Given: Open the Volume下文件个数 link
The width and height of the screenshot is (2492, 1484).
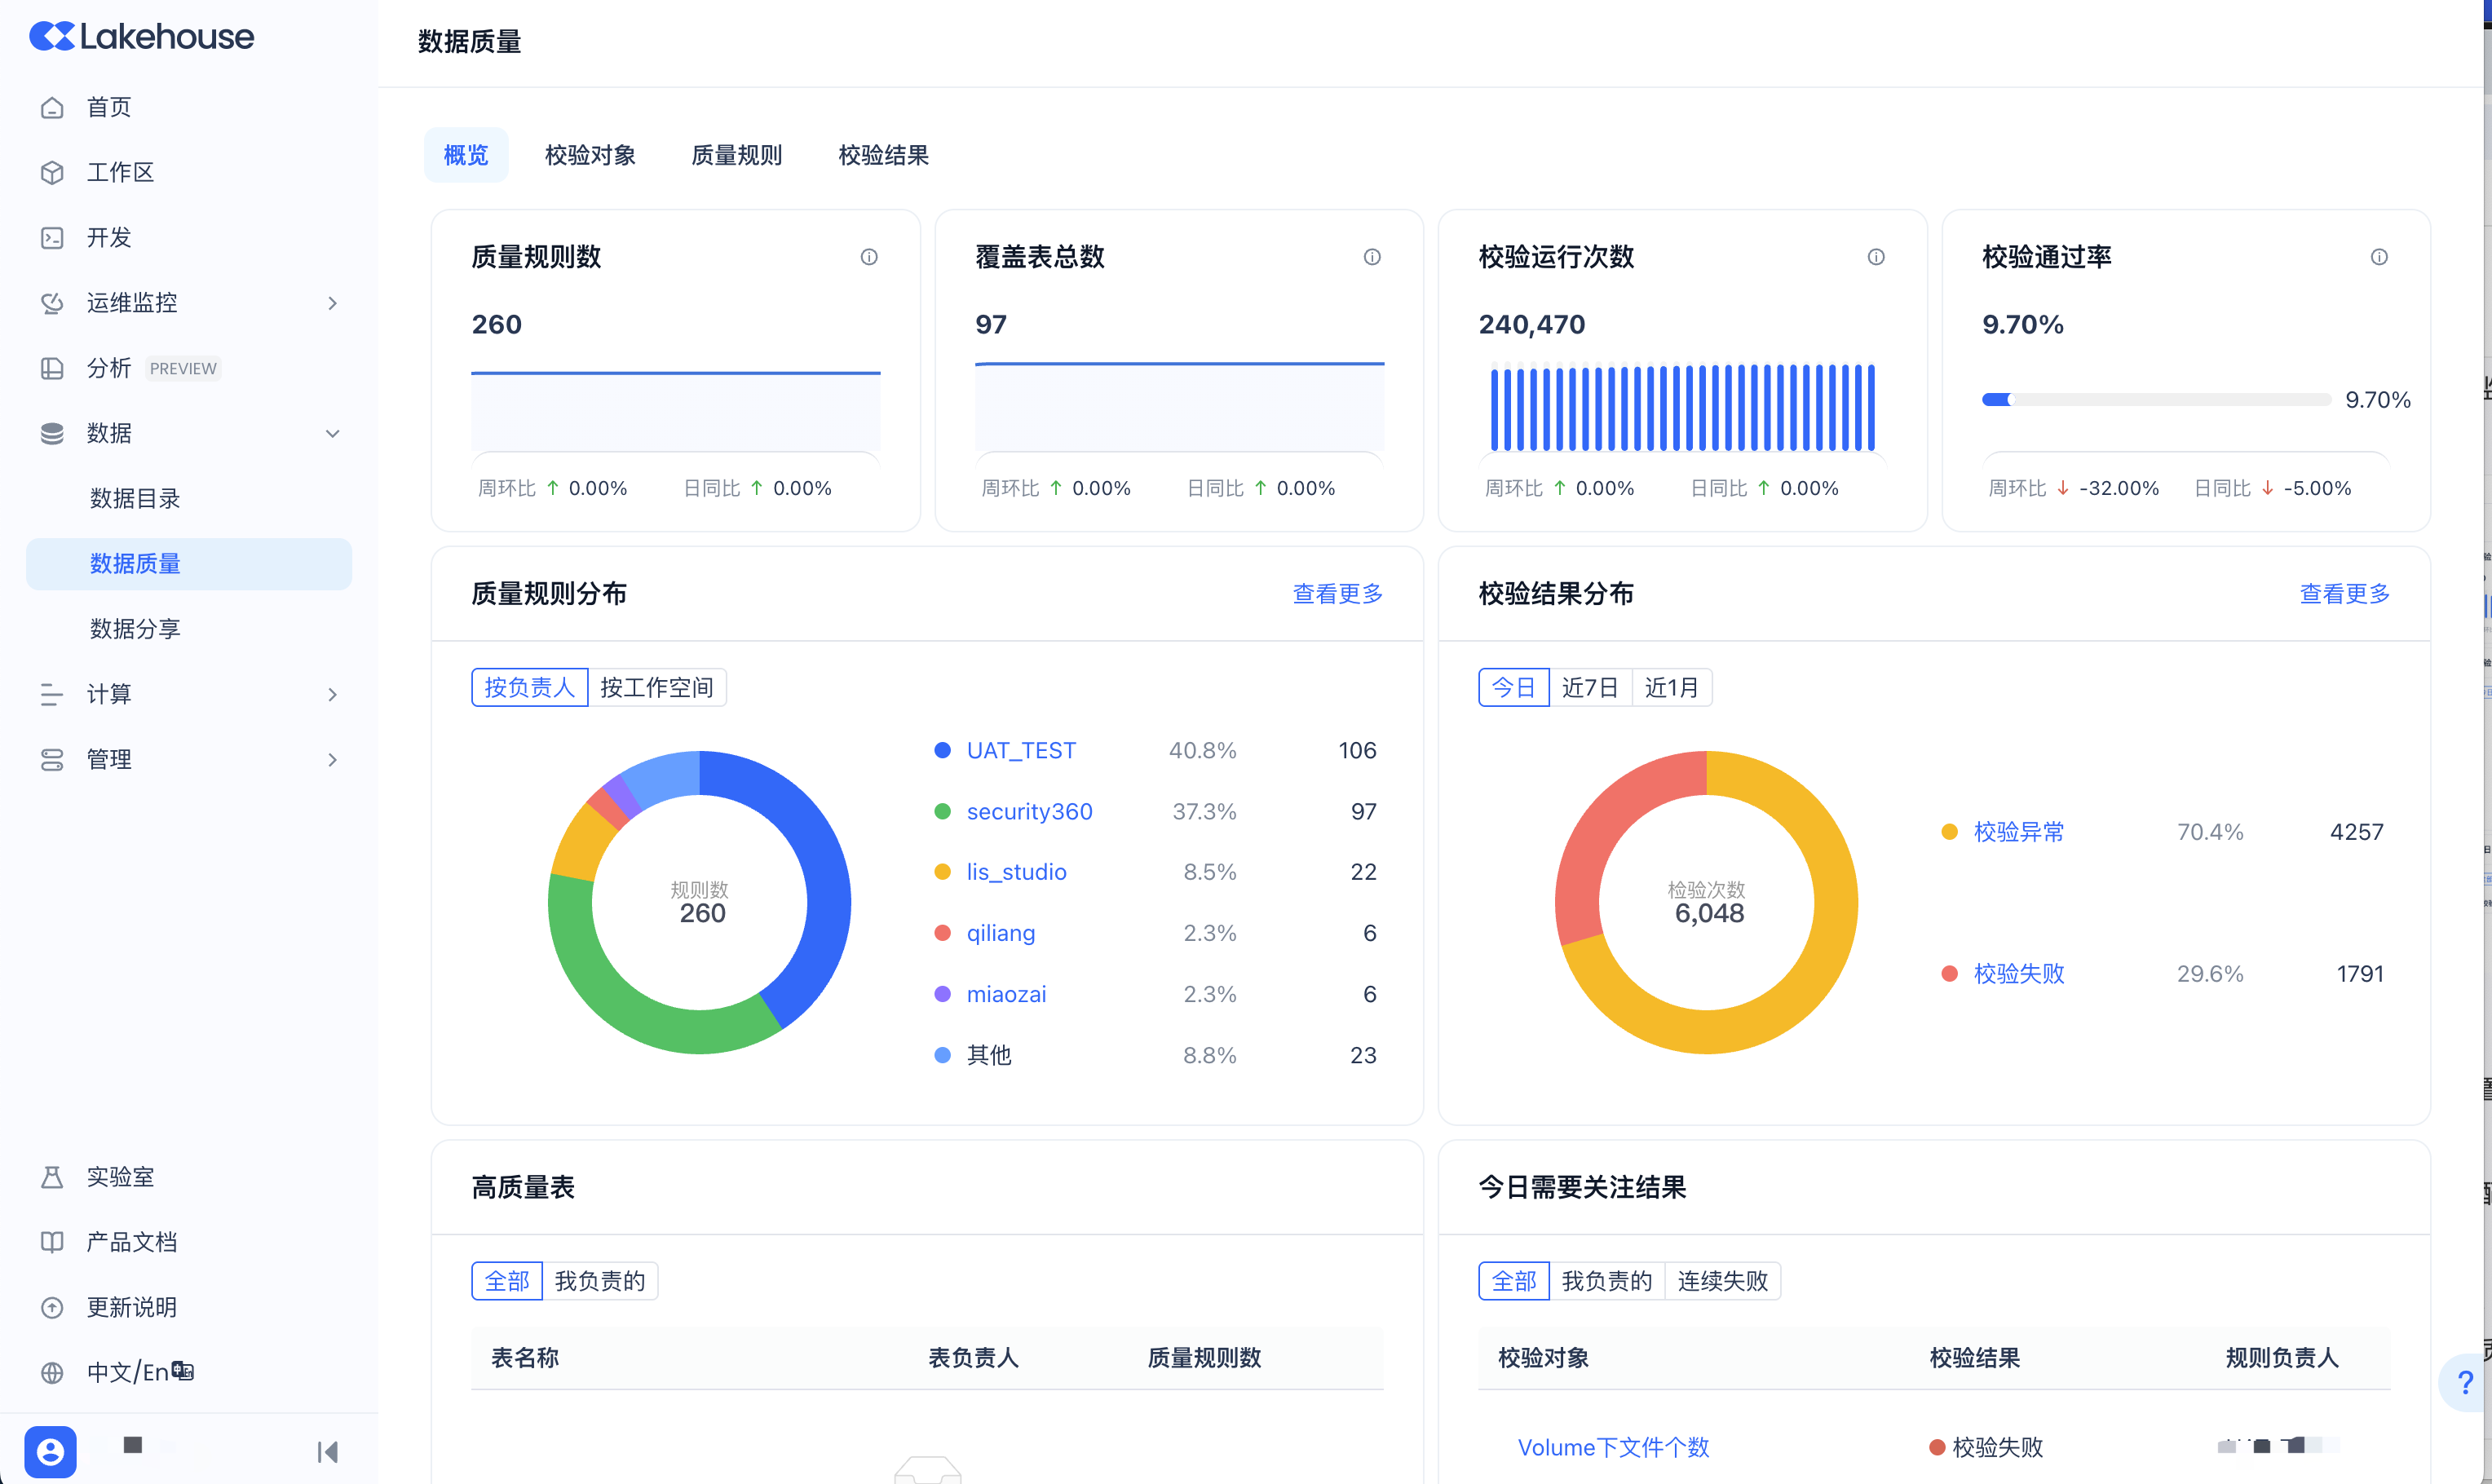Looking at the screenshot, I should (x=1613, y=1447).
